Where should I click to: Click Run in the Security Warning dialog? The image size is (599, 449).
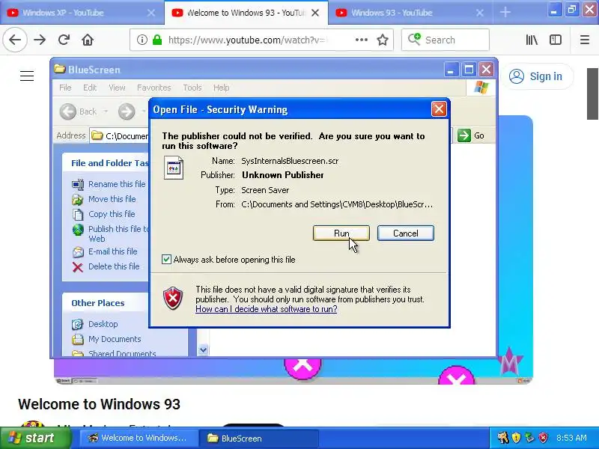[x=341, y=233]
